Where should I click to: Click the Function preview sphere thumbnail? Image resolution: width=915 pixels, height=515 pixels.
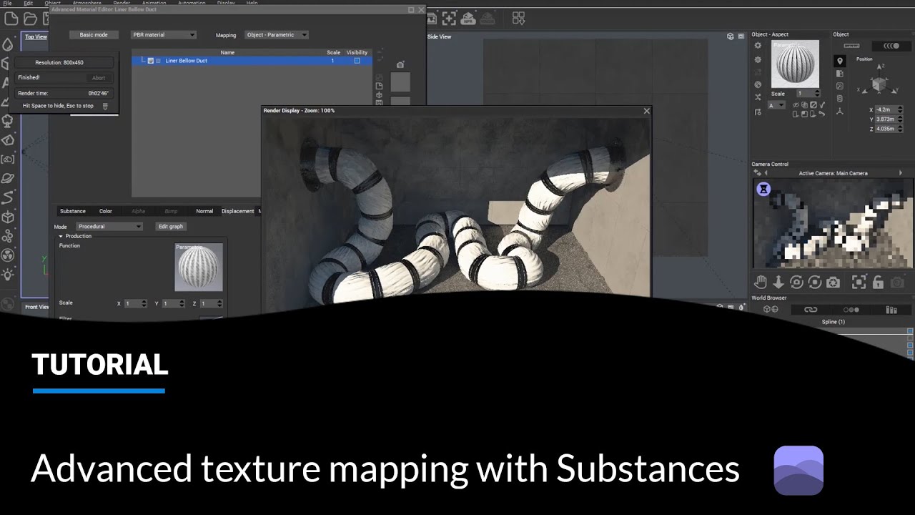(199, 267)
